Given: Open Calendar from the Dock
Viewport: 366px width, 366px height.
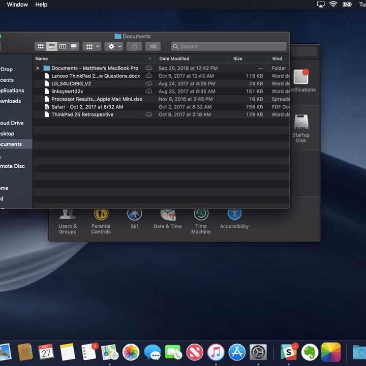Looking at the screenshot, I should coord(46,352).
